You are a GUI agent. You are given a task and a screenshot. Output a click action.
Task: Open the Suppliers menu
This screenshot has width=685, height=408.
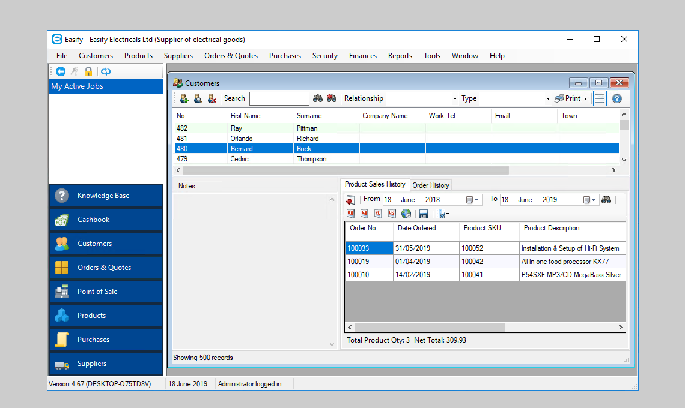pos(178,55)
